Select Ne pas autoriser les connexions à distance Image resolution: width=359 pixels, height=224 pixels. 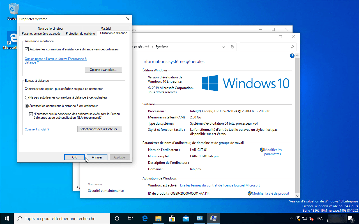pos(27,97)
